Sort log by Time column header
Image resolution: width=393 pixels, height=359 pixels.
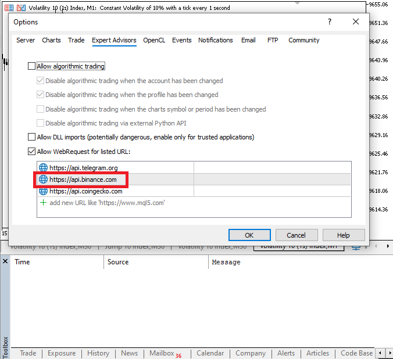57,262
